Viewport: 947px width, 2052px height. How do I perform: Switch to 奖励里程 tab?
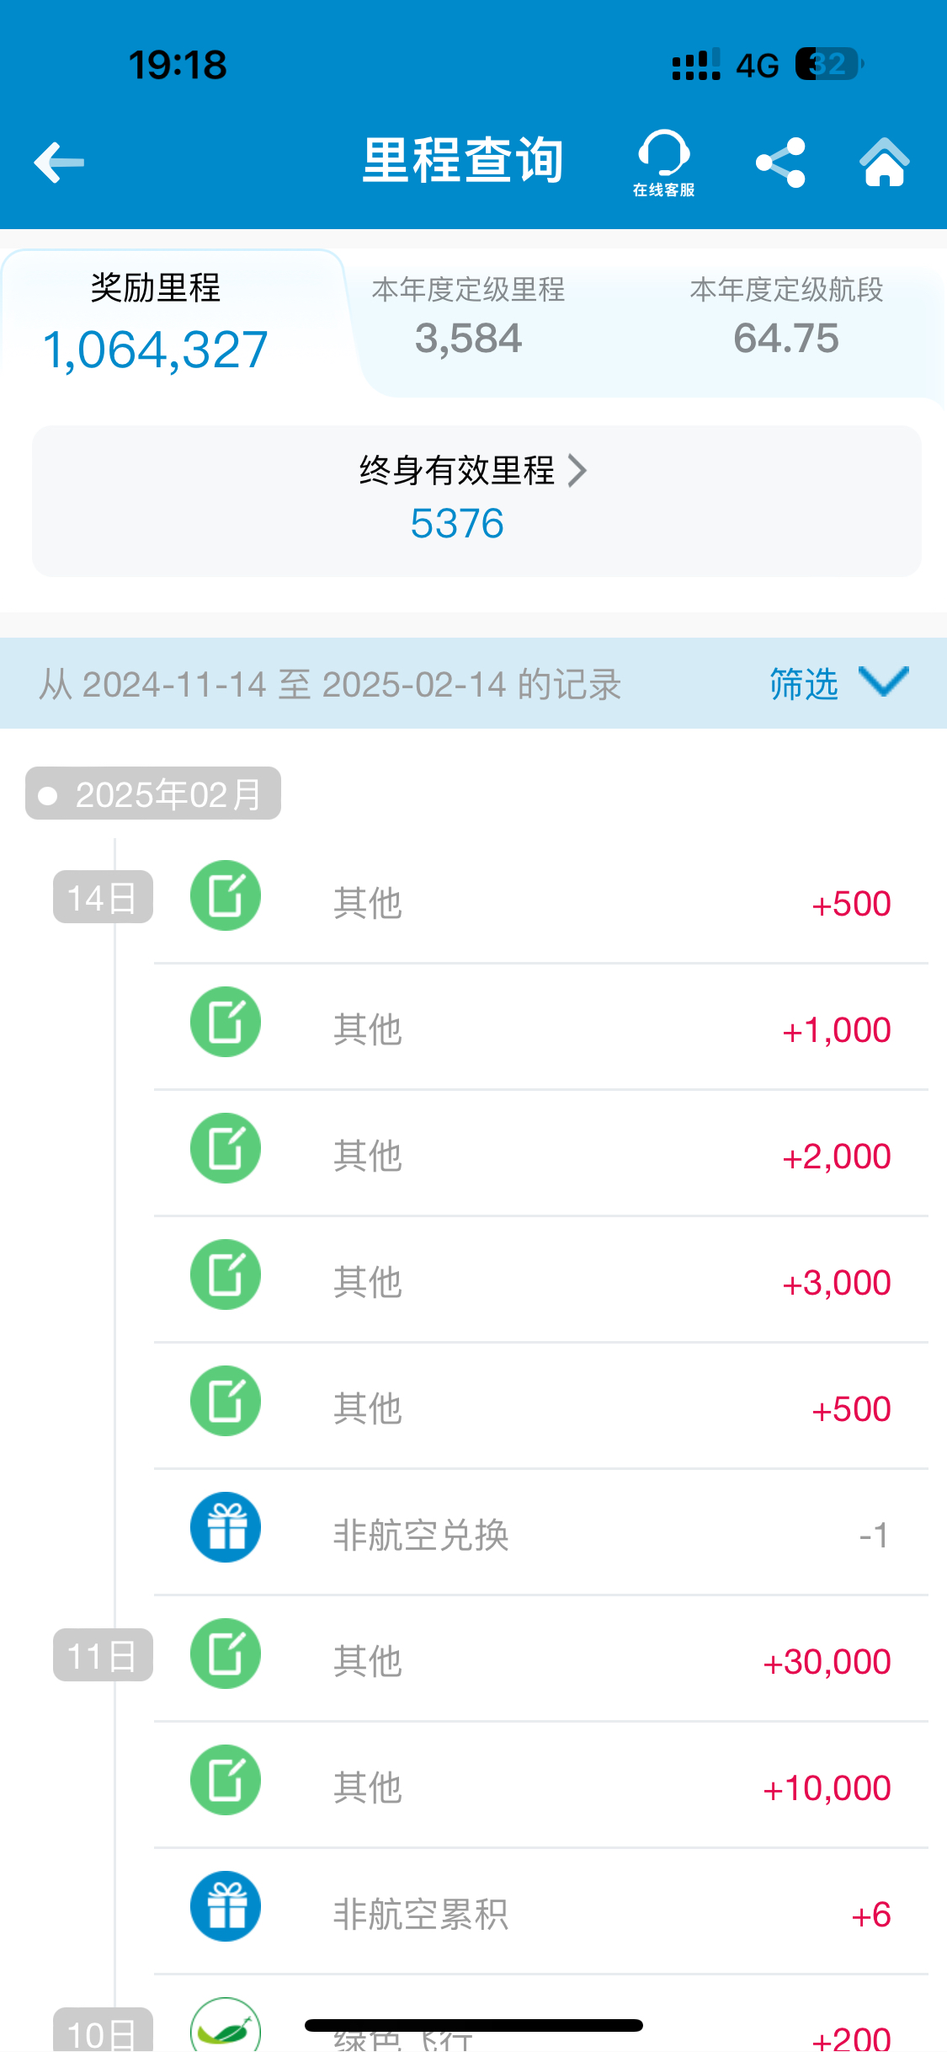click(156, 323)
